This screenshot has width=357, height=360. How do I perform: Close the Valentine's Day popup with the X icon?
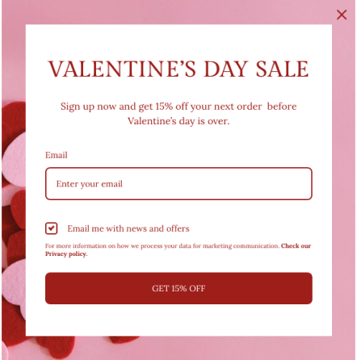click(342, 15)
